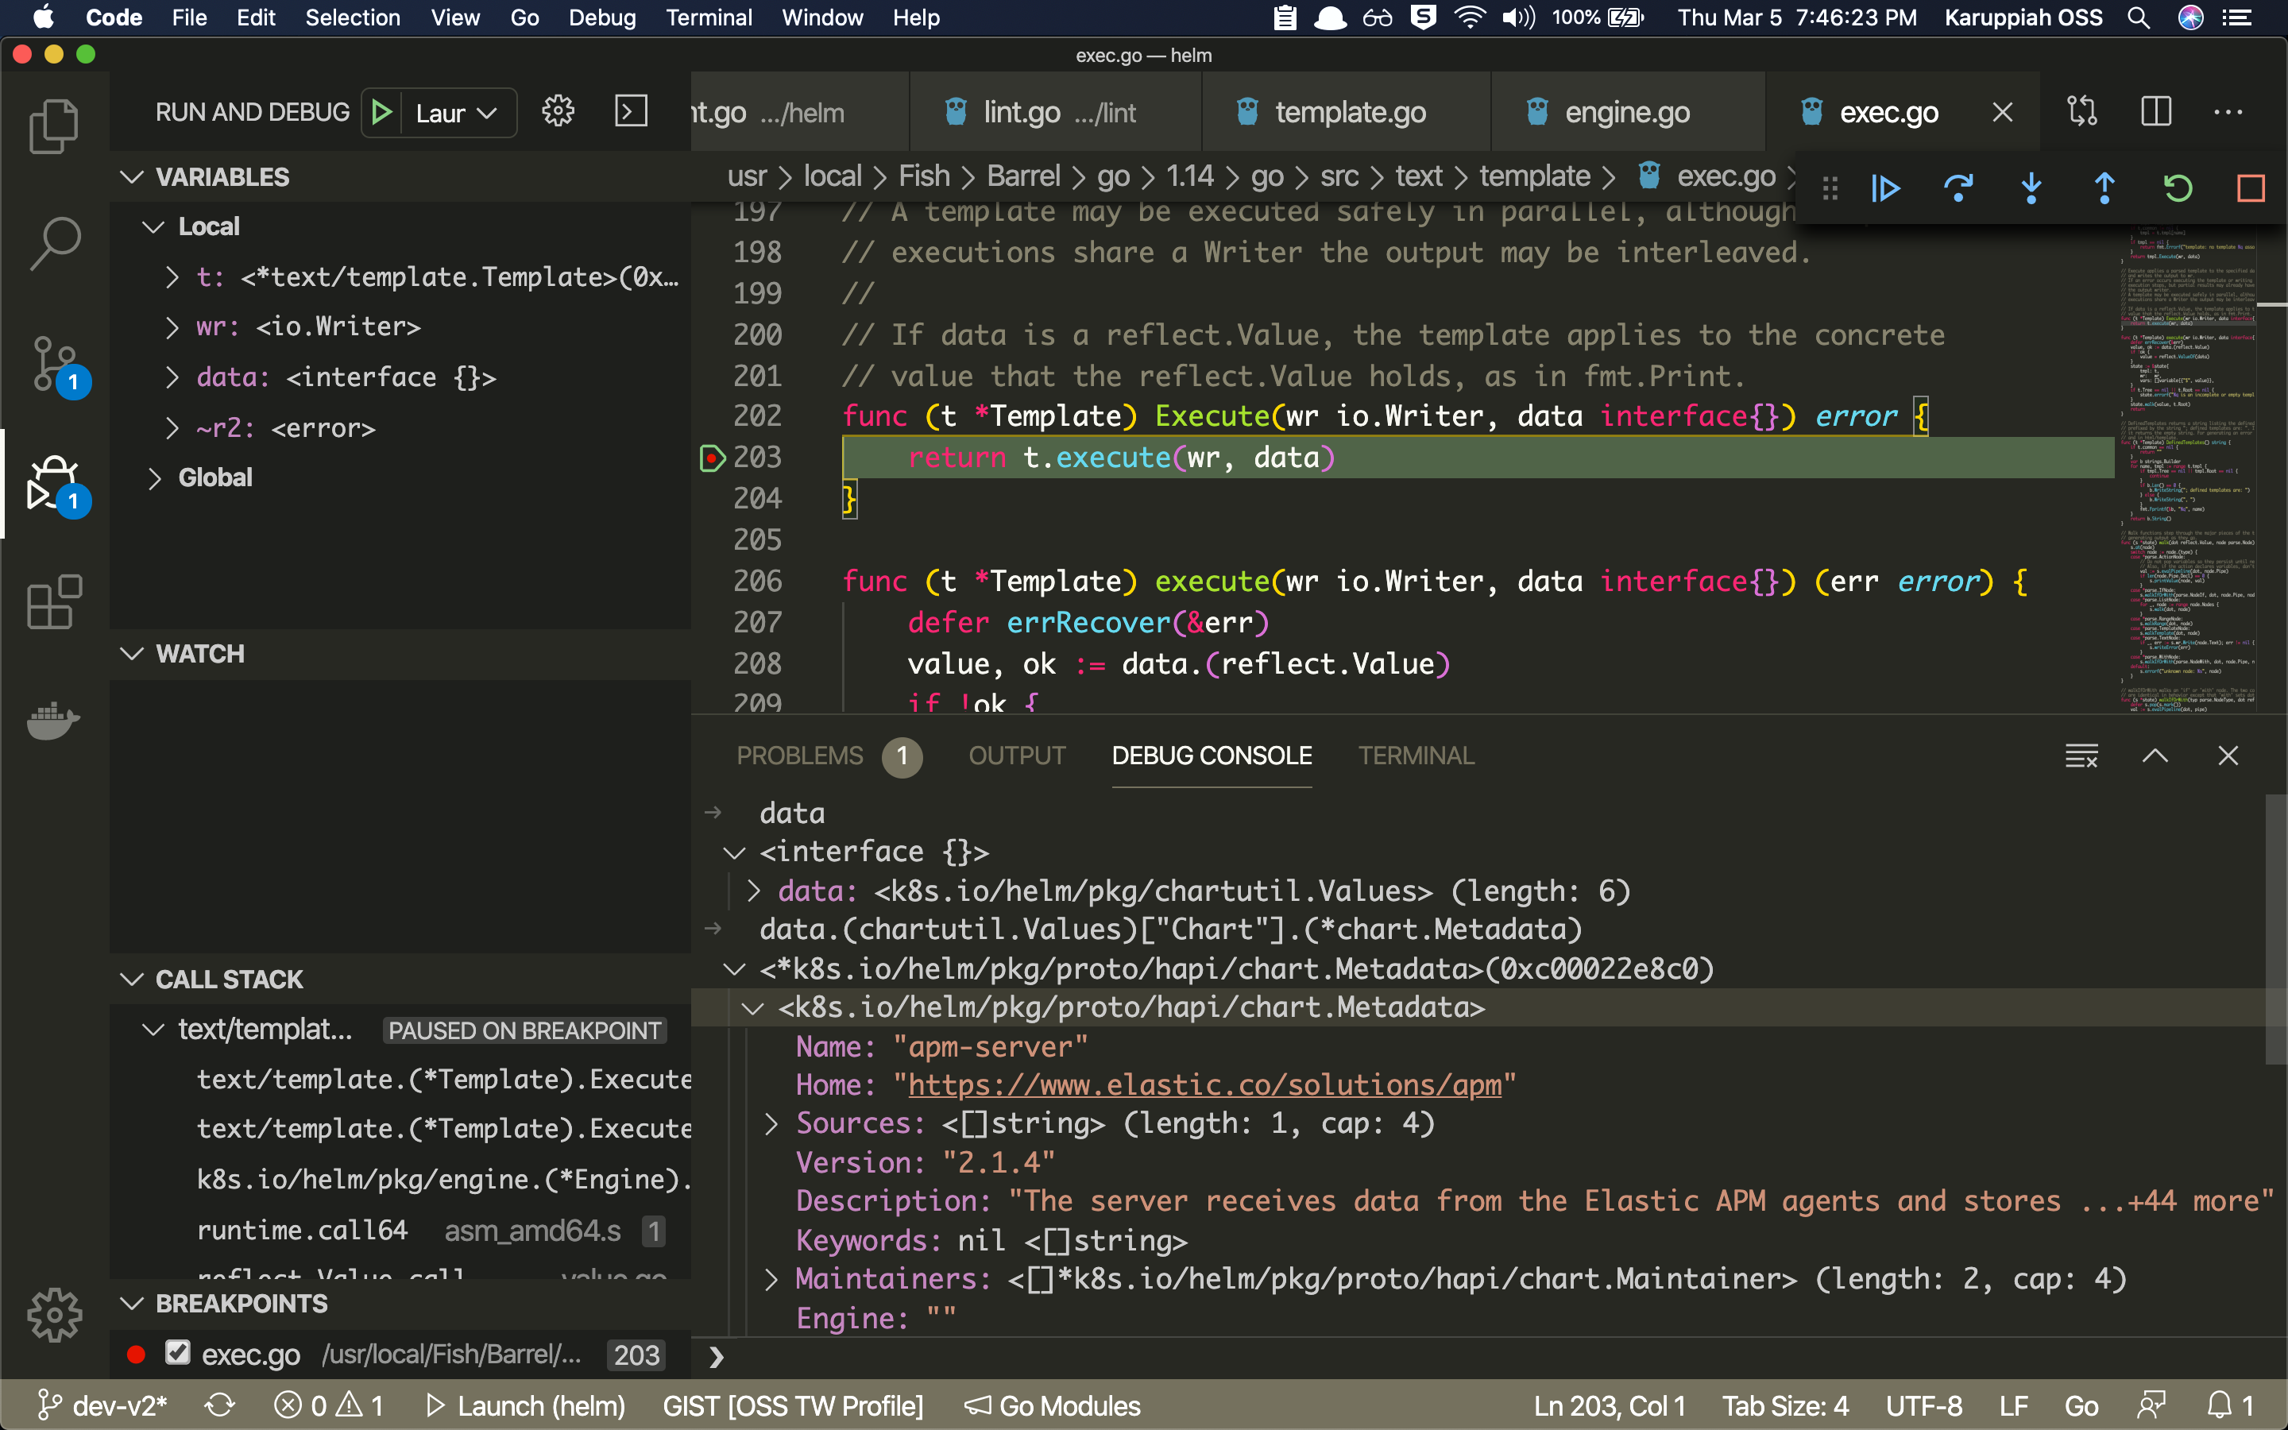Image resolution: width=2288 pixels, height=1430 pixels.
Task: Open the launch configuration dropdown
Action: pos(457,114)
